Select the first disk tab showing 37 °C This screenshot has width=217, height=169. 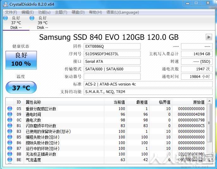coord(16,22)
